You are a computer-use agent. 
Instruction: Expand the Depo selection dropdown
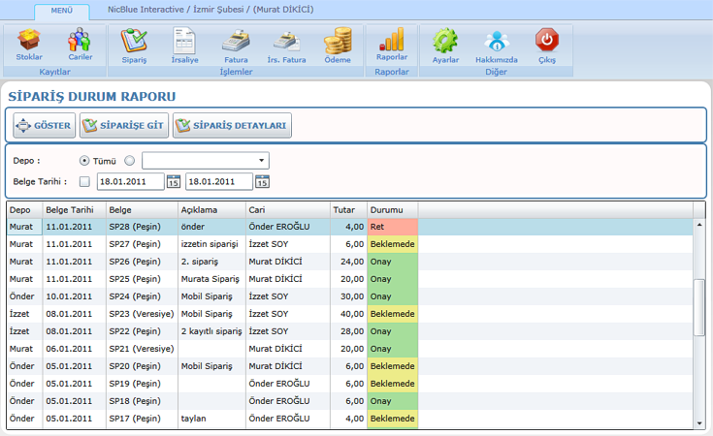(x=262, y=161)
